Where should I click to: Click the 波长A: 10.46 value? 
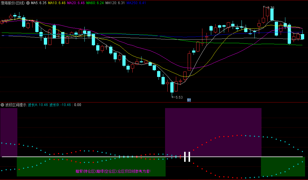[38, 105]
